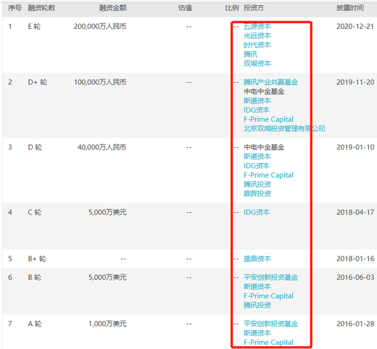This screenshot has width=377, height=349.
Task: Open IDG资本 link in D轮 row
Action: (256, 166)
